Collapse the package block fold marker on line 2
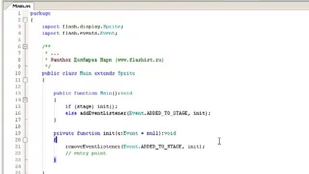 pos(25,20)
